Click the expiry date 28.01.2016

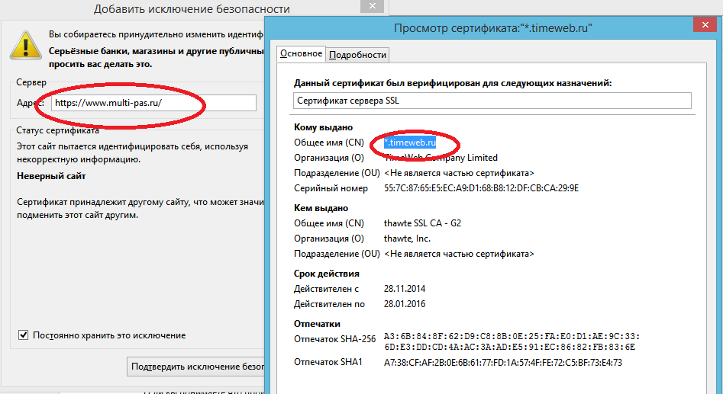(x=405, y=304)
